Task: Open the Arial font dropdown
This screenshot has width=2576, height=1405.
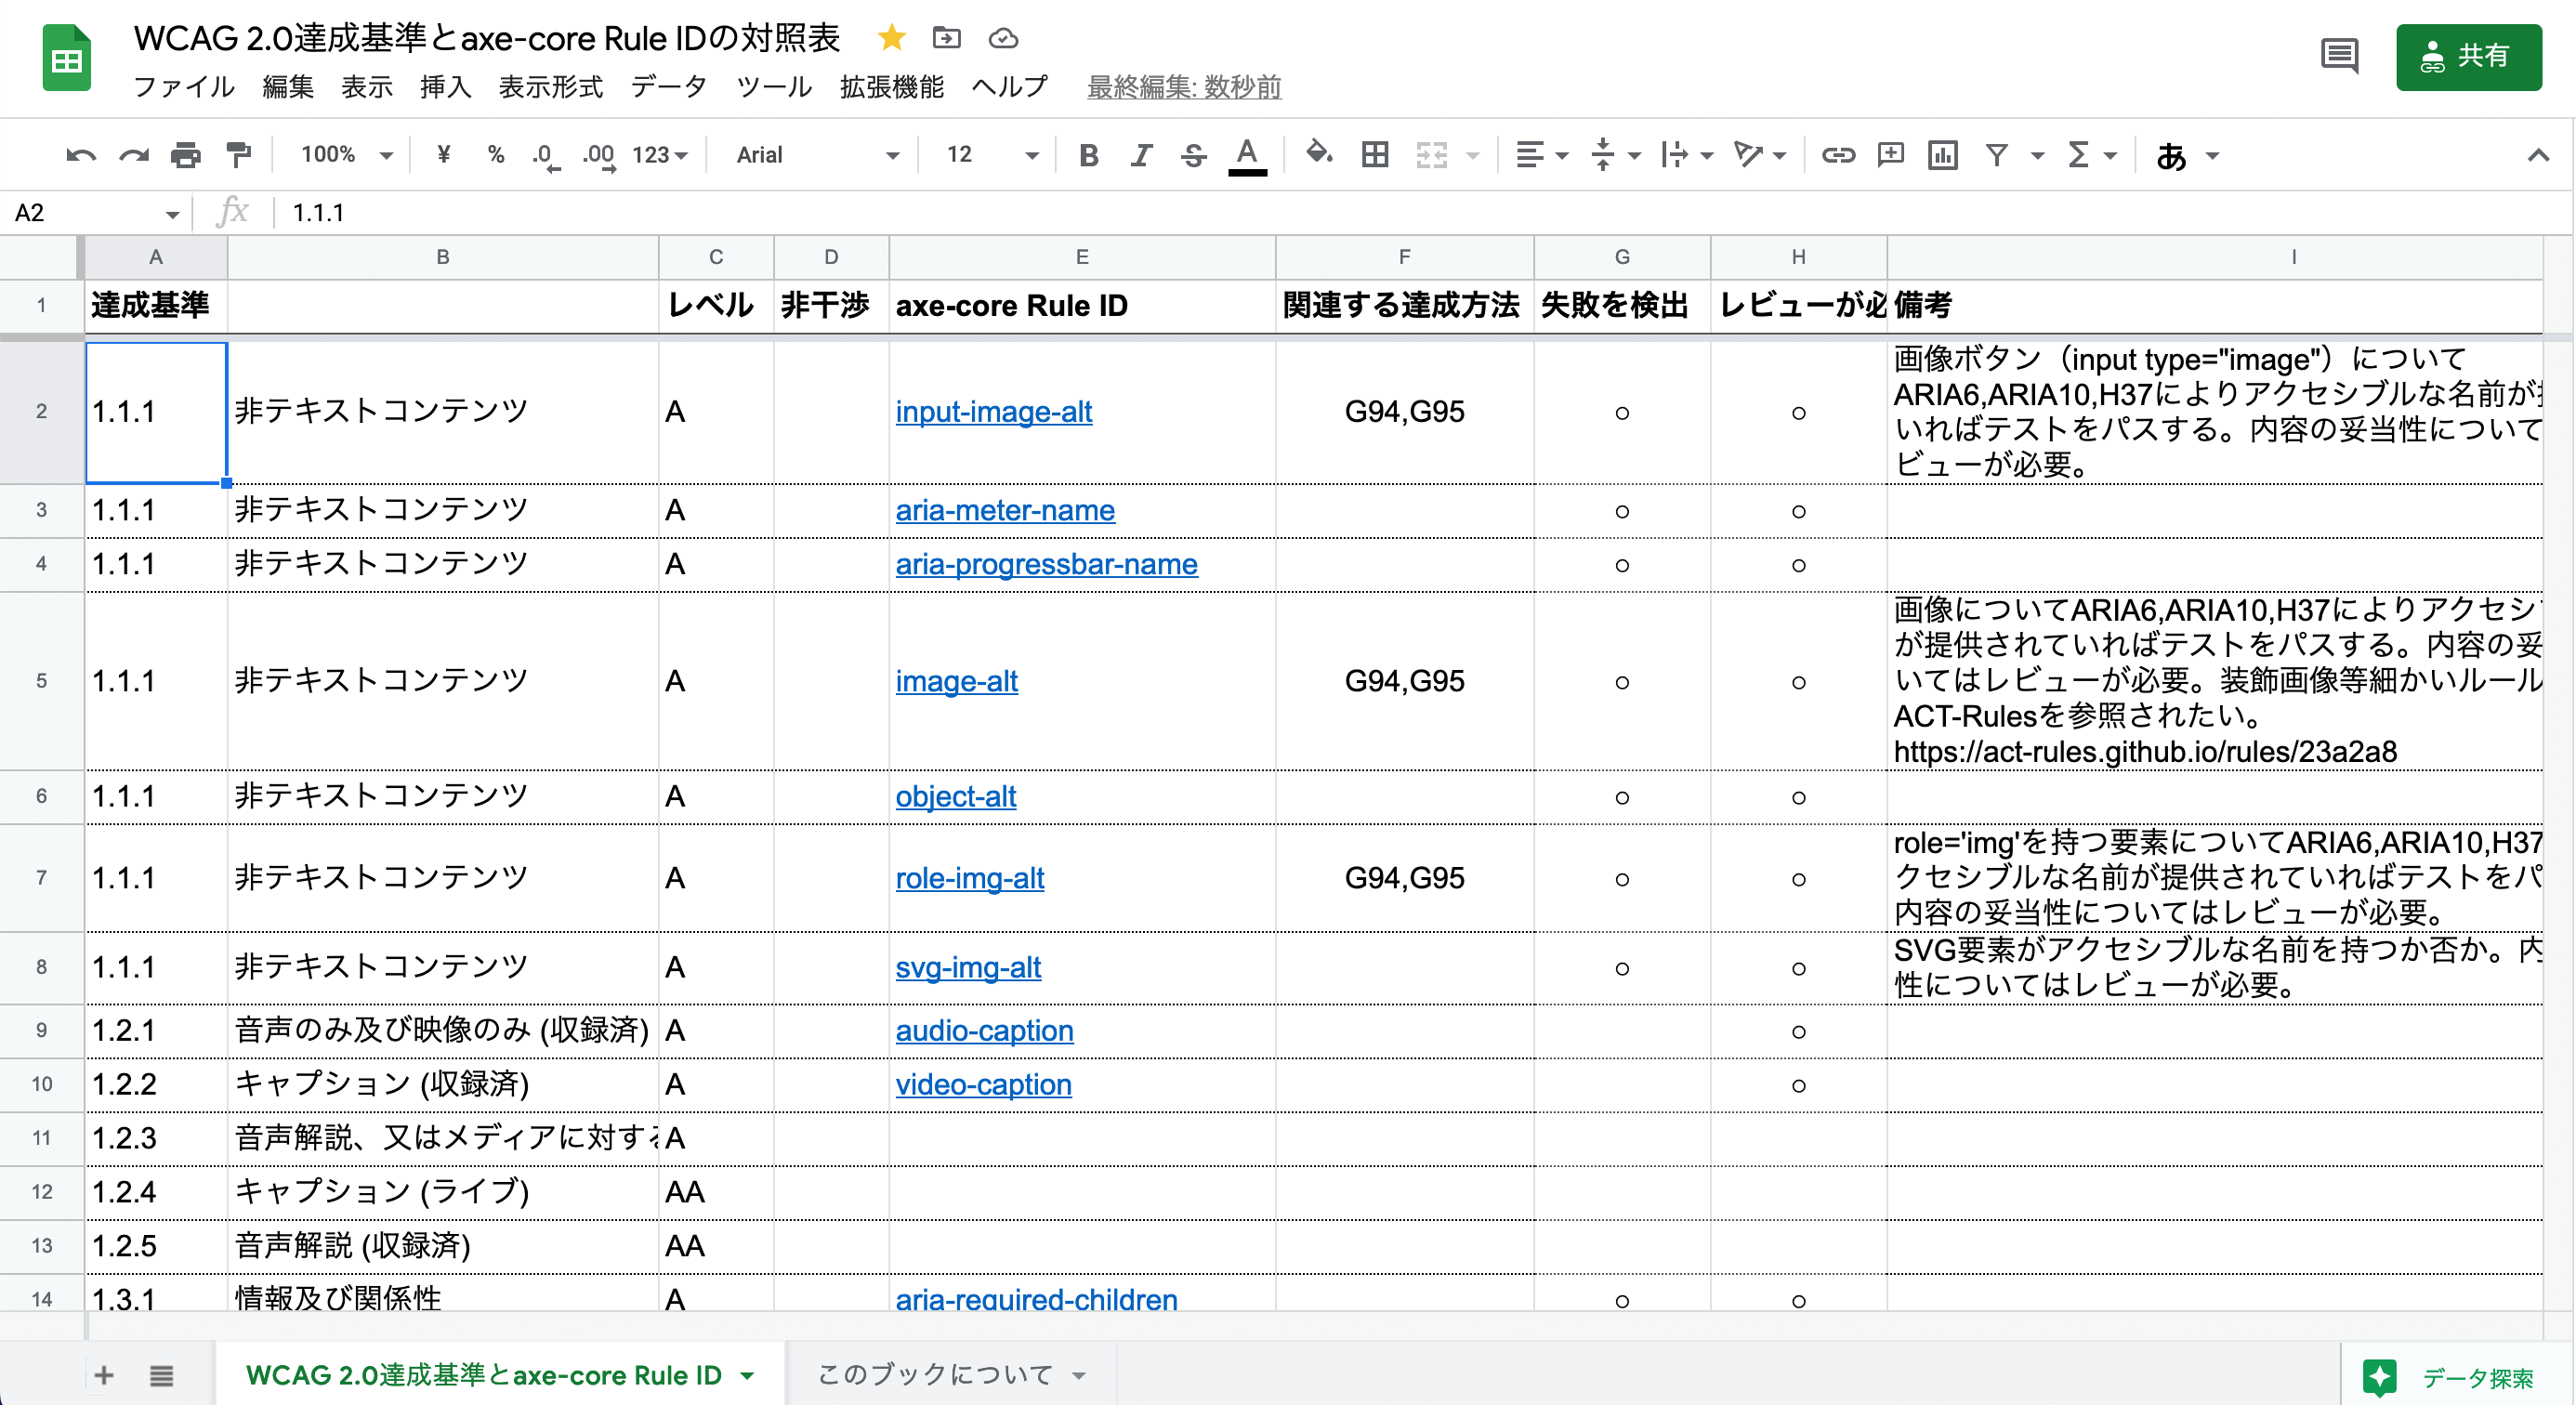Action: click(817, 155)
